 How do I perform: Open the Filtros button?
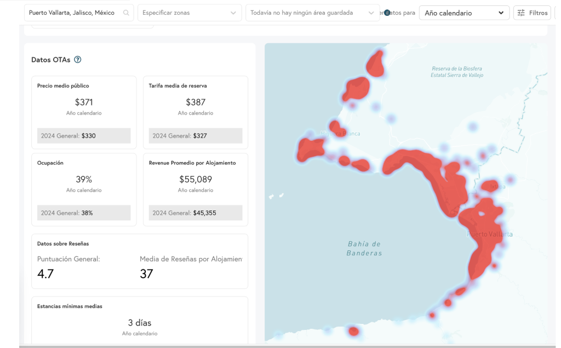pyautogui.click(x=532, y=13)
